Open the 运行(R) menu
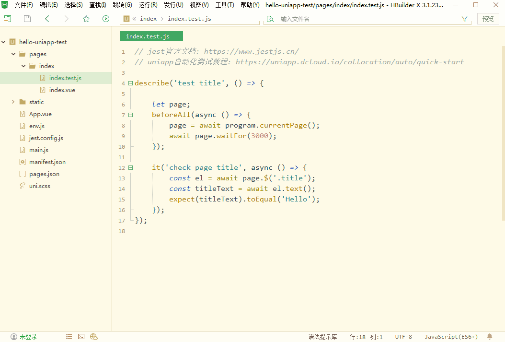The image size is (505, 342). point(148,5)
